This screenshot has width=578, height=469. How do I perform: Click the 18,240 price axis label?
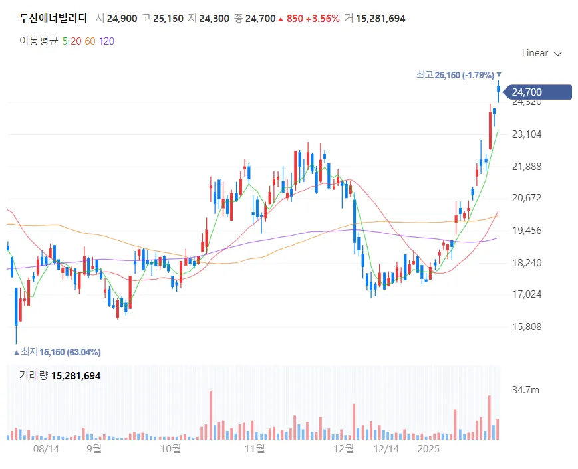527,263
